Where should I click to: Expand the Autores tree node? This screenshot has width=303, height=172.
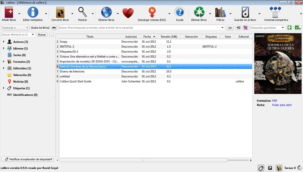pyautogui.click(x=4, y=42)
